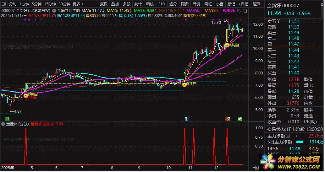Switch to the 30分钟 period tab
325x172 pixels.
pos(64,4)
